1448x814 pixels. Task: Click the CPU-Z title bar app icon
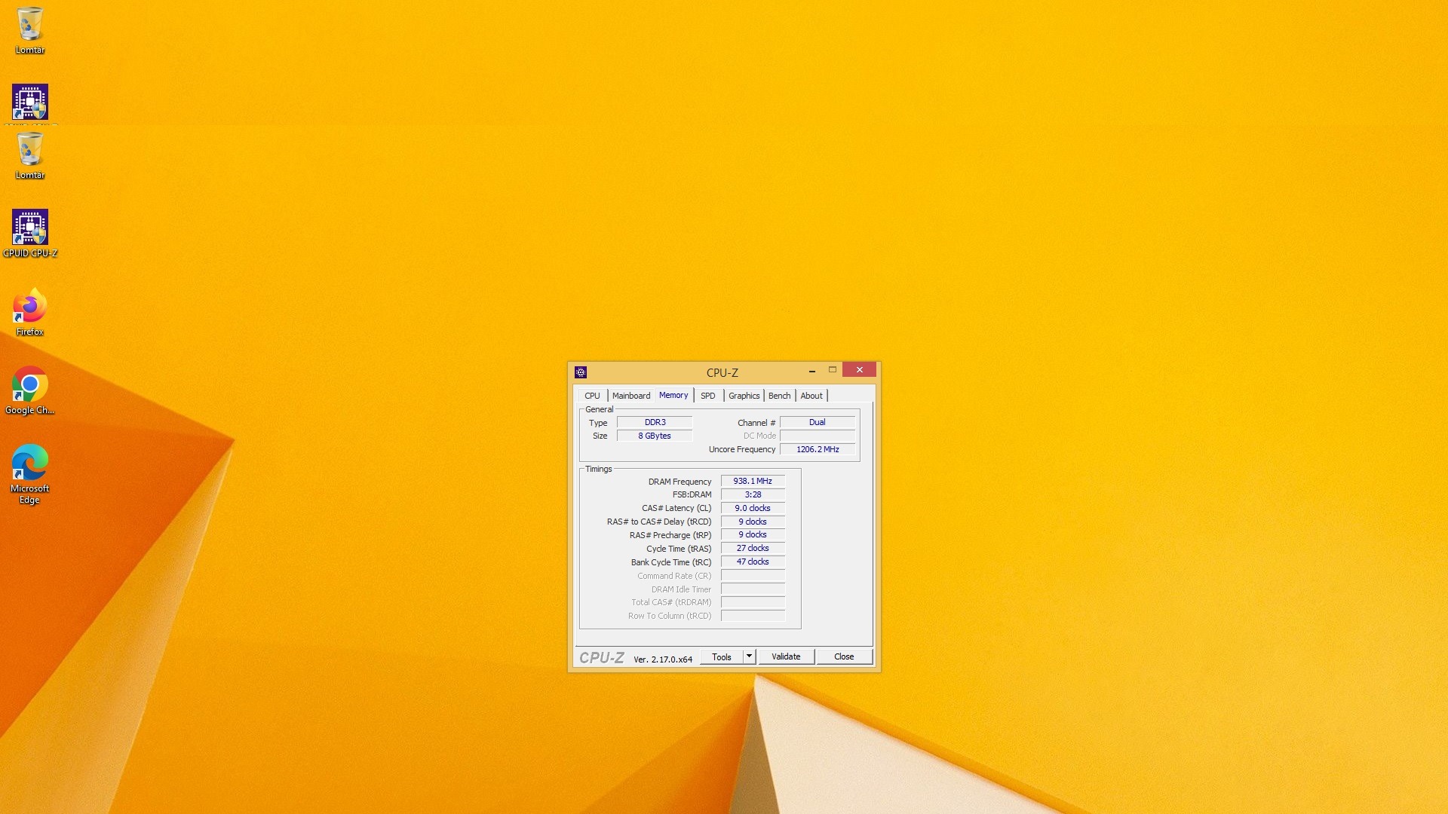pyautogui.click(x=581, y=372)
